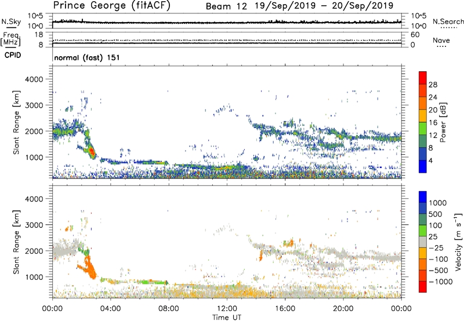
Task: Click the "1000" value on Velocity colorbar
Action: point(438,203)
